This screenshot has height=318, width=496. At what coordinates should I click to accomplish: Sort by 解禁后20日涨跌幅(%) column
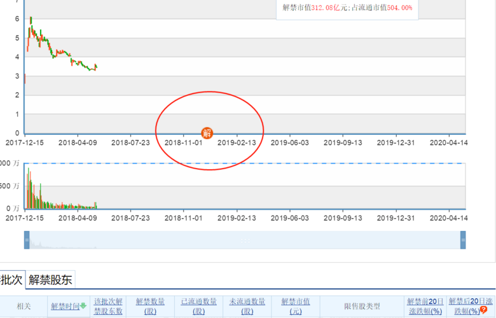point(471,307)
